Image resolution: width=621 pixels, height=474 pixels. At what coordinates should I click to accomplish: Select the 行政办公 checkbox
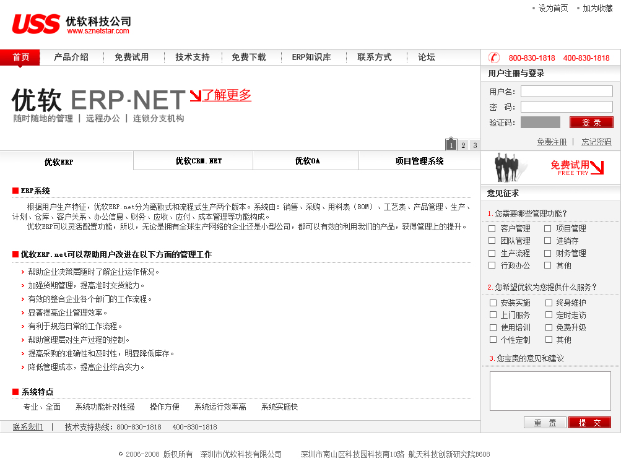tap(492, 265)
